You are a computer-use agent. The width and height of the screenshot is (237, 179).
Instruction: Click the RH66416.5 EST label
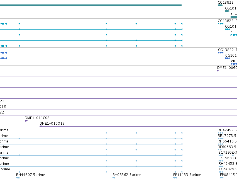(x=227, y=141)
